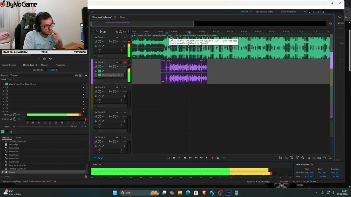Image resolution: width=351 pixels, height=197 pixels.
Task: Move playhead to previous marker
Action: (190, 158)
